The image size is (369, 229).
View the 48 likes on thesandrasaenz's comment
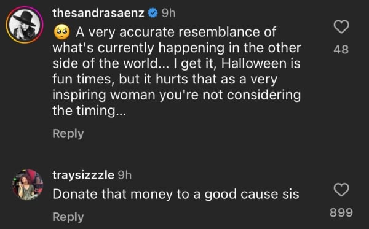click(x=341, y=50)
